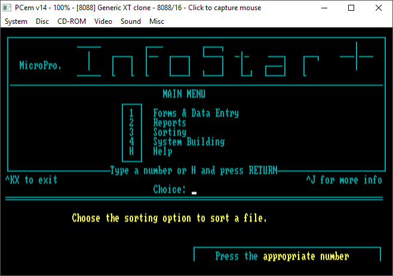Click the yellow 'Choose the sorting option' message
393x276 pixels.
point(169,218)
